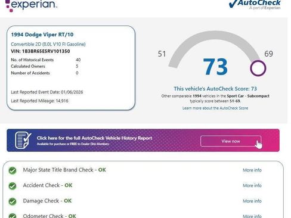Screen dimensions: 291x218
Task: Click the purple circle score marker on gauge
Action: click(x=258, y=68)
